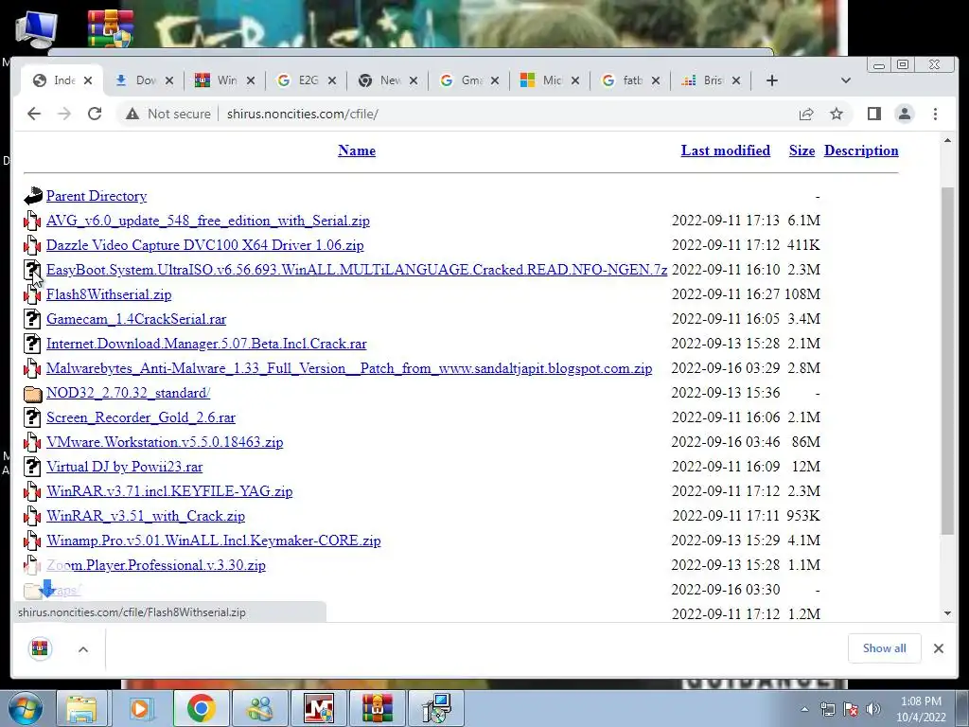Click the address bar URL
The width and height of the screenshot is (969, 727).
(x=303, y=114)
